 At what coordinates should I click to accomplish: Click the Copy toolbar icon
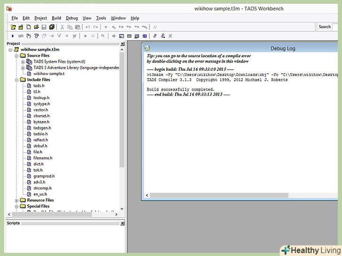coord(70,27)
